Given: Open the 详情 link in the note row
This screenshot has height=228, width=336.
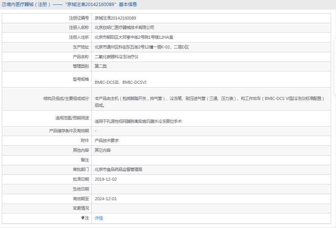Looking at the screenshot, I should point(99,218).
